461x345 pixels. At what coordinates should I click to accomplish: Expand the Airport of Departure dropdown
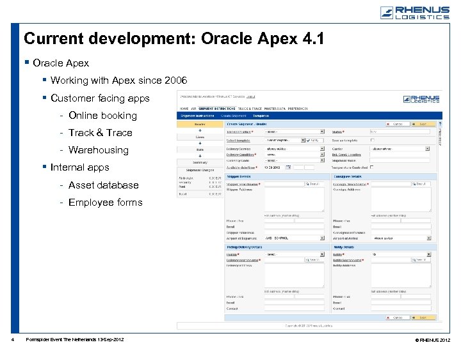click(295, 238)
